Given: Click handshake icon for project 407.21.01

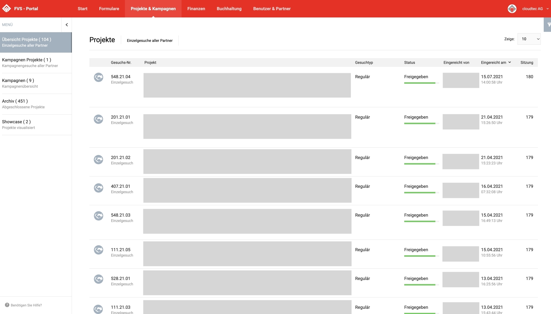Looking at the screenshot, I should click(98, 188).
